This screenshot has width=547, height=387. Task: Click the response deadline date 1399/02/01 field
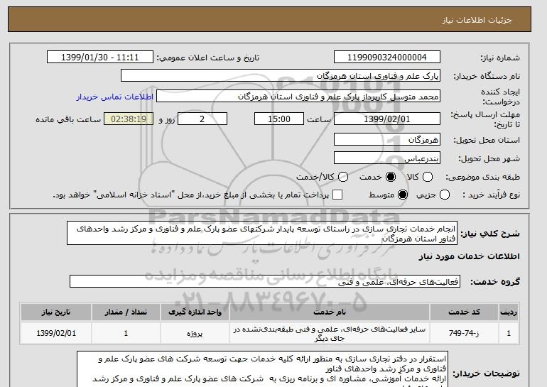pyautogui.click(x=387, y=119)
